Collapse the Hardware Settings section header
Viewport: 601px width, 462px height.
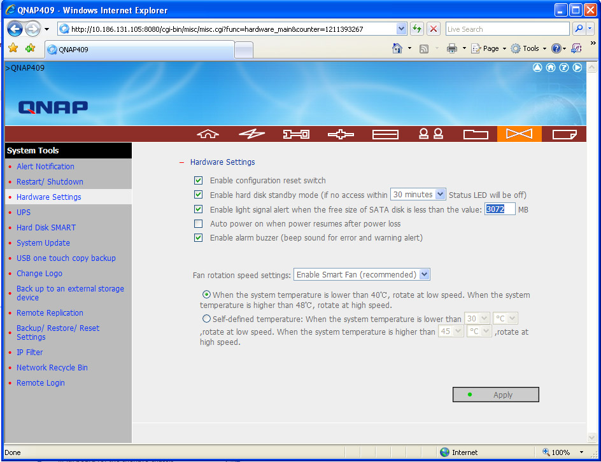pyautogui.click(x=181, y=162)
